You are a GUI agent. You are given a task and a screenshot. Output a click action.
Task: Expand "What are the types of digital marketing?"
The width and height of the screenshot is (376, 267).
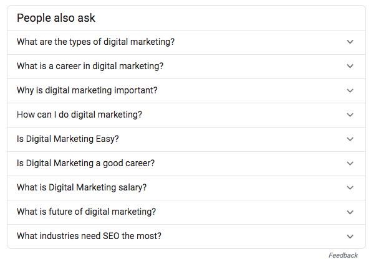coord(95,42)
